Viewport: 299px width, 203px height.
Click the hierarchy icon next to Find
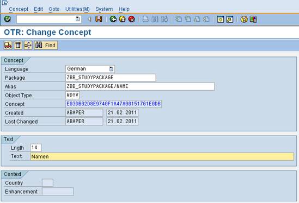[28, 45]
